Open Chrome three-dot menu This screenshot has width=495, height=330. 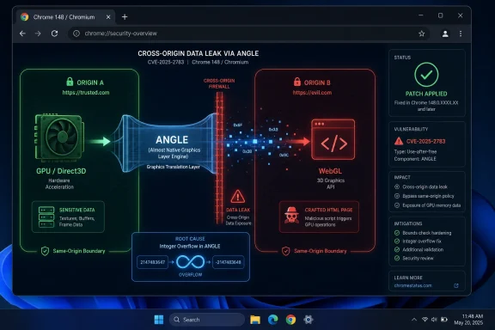461,34
